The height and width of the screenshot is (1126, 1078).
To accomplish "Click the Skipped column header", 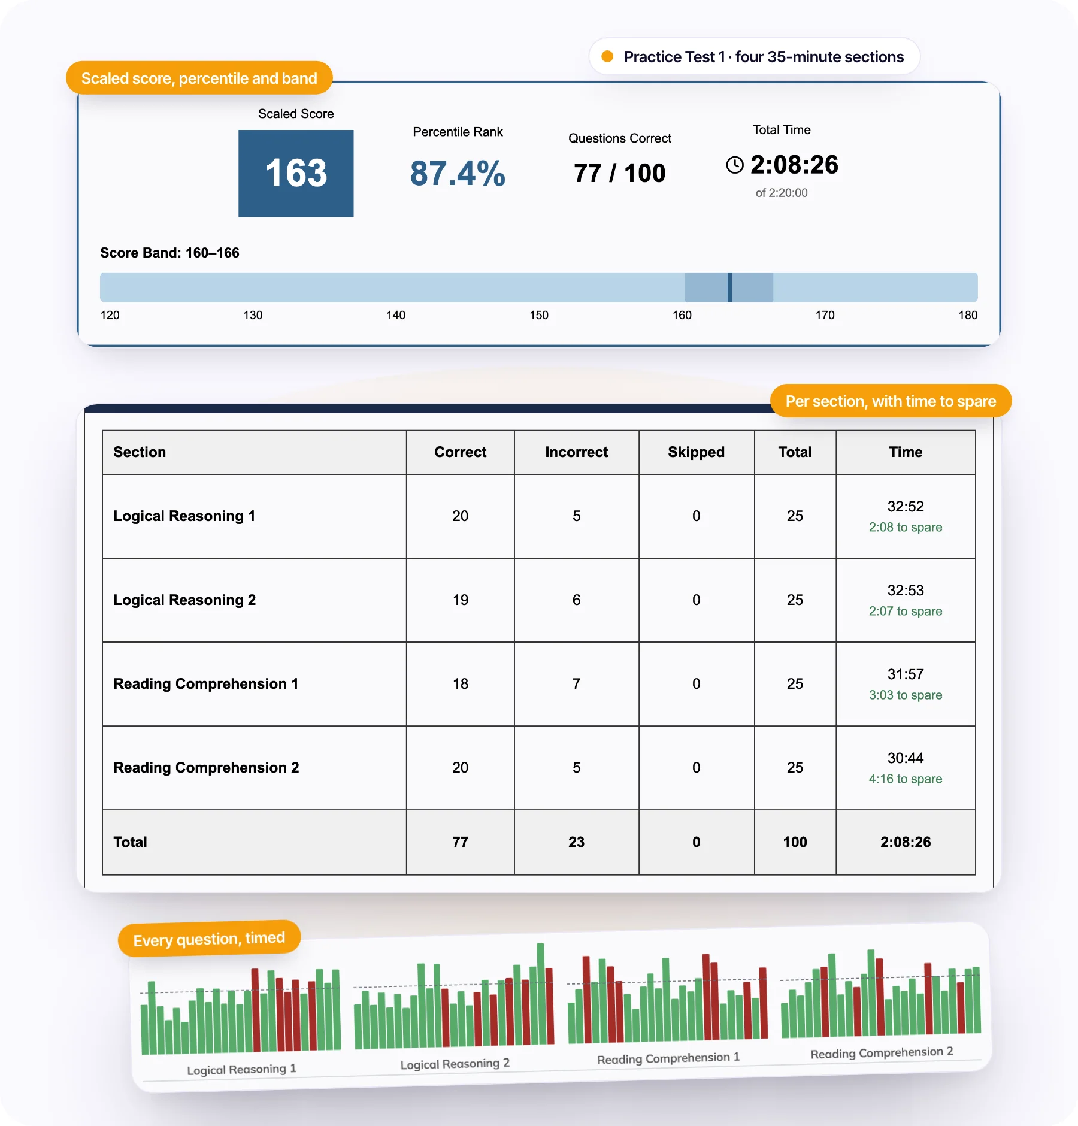I will pos(697,452).
